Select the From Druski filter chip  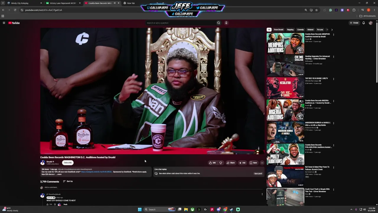[x=278, y=30]
